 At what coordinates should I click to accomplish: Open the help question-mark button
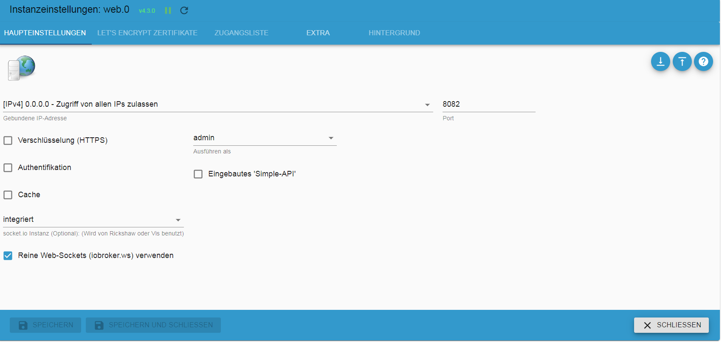[703, 62]
